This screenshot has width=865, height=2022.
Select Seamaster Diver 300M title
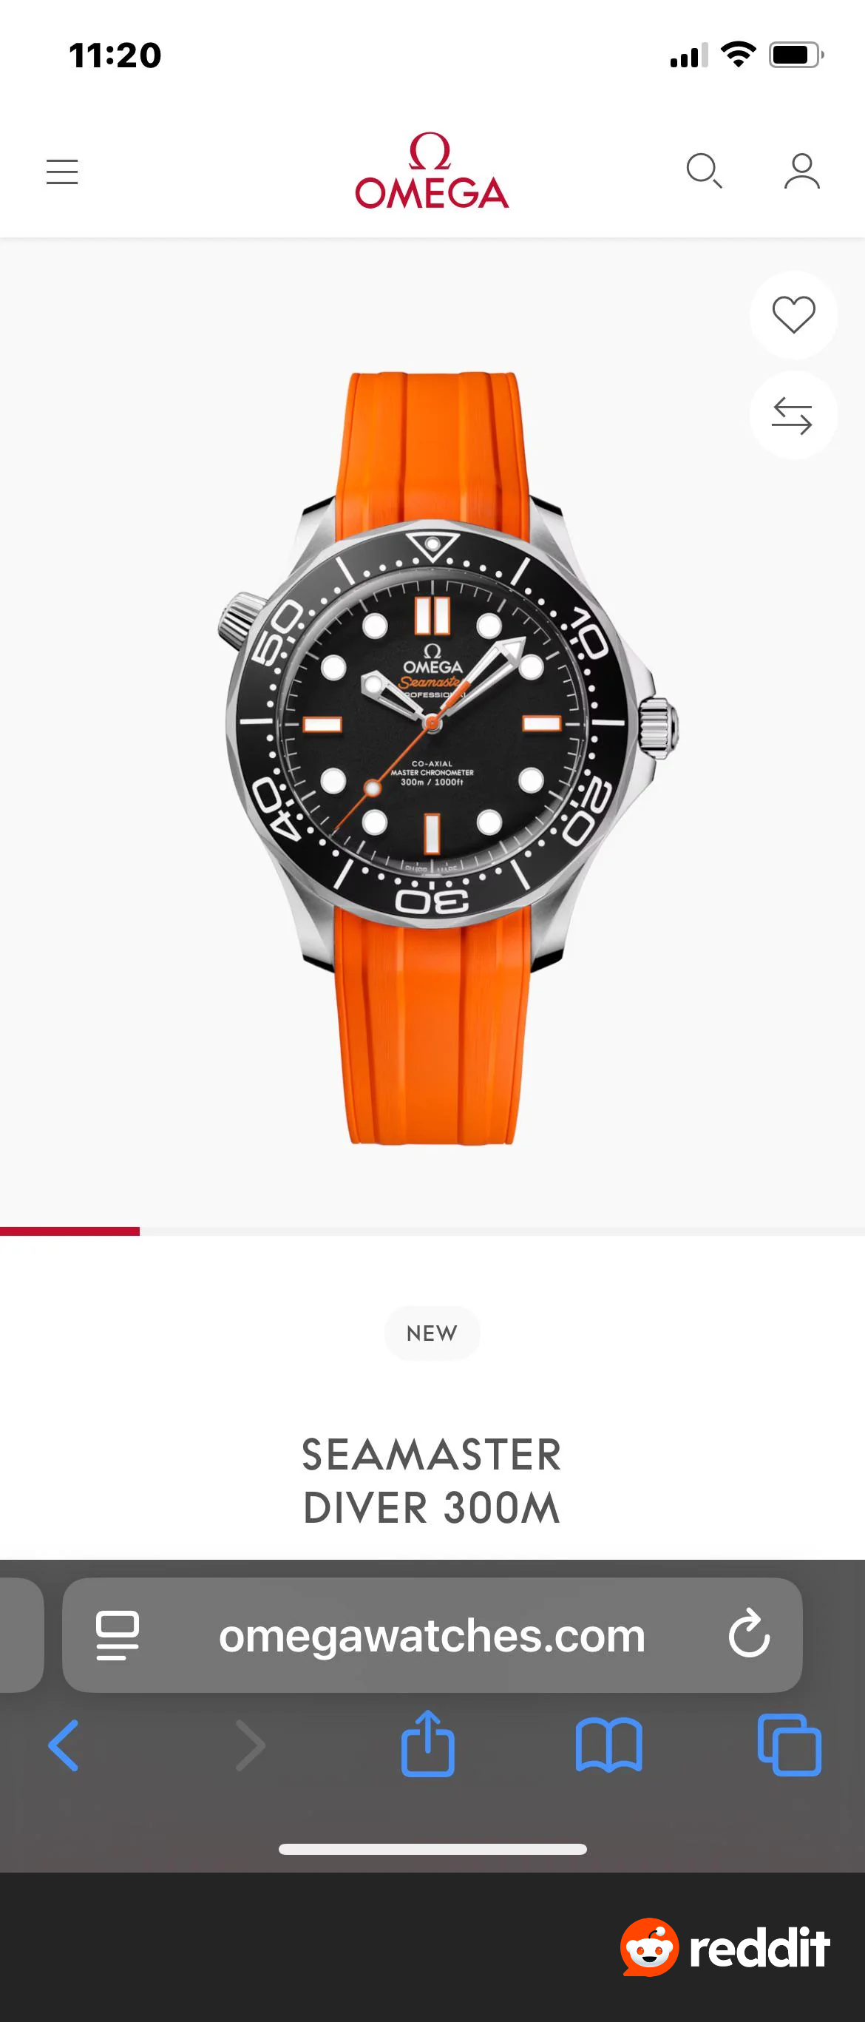tap(432, 1481)
